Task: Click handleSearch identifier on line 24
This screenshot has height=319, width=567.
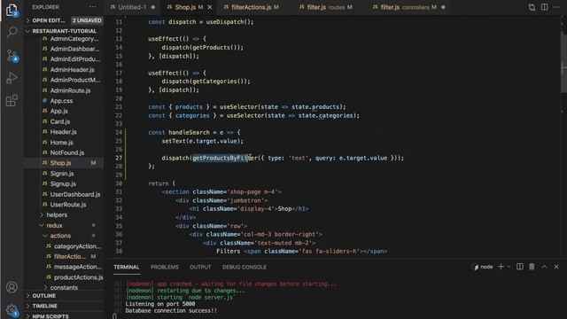Action: [189, 132]
